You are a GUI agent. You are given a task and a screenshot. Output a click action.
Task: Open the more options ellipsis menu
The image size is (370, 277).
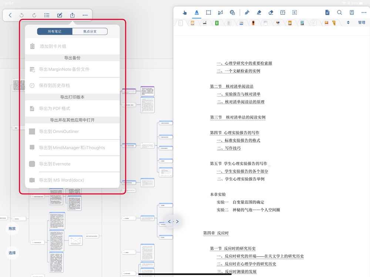(85, 15)
